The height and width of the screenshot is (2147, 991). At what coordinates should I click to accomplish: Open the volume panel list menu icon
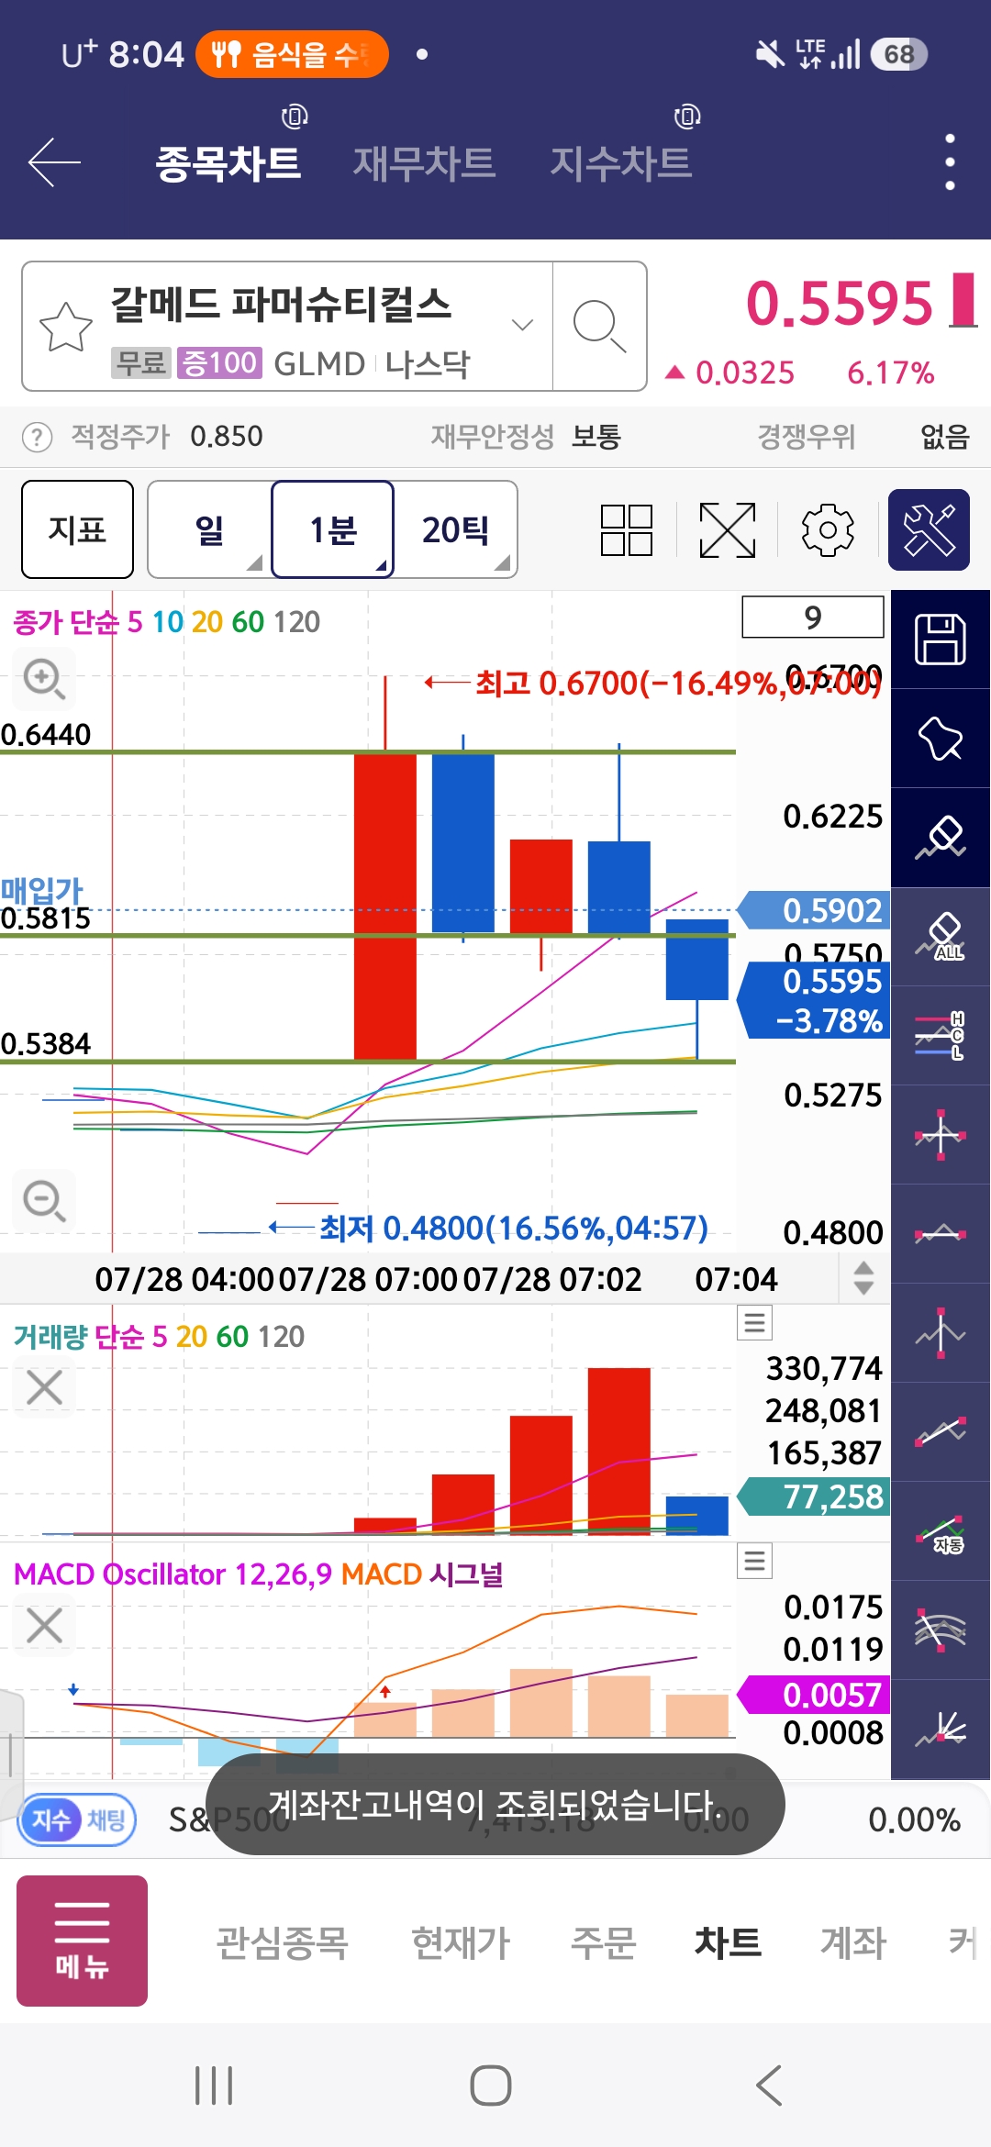click(x=754, y=1323)
